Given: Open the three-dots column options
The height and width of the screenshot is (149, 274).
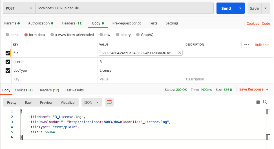Looking at the screenshot, I should pyautogui.click(x=247, y=44).
